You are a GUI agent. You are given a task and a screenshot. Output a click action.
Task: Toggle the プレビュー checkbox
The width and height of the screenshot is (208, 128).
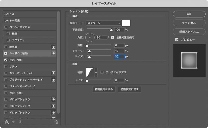[x=177, y=40]
